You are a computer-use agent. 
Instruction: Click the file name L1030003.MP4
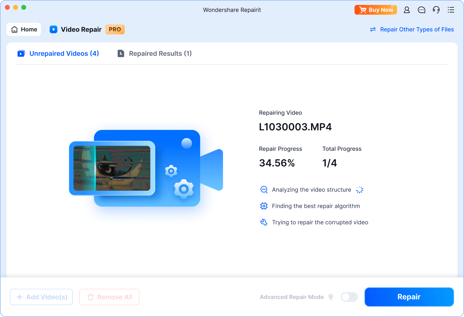pyautogui.click(x=295, y=127)
